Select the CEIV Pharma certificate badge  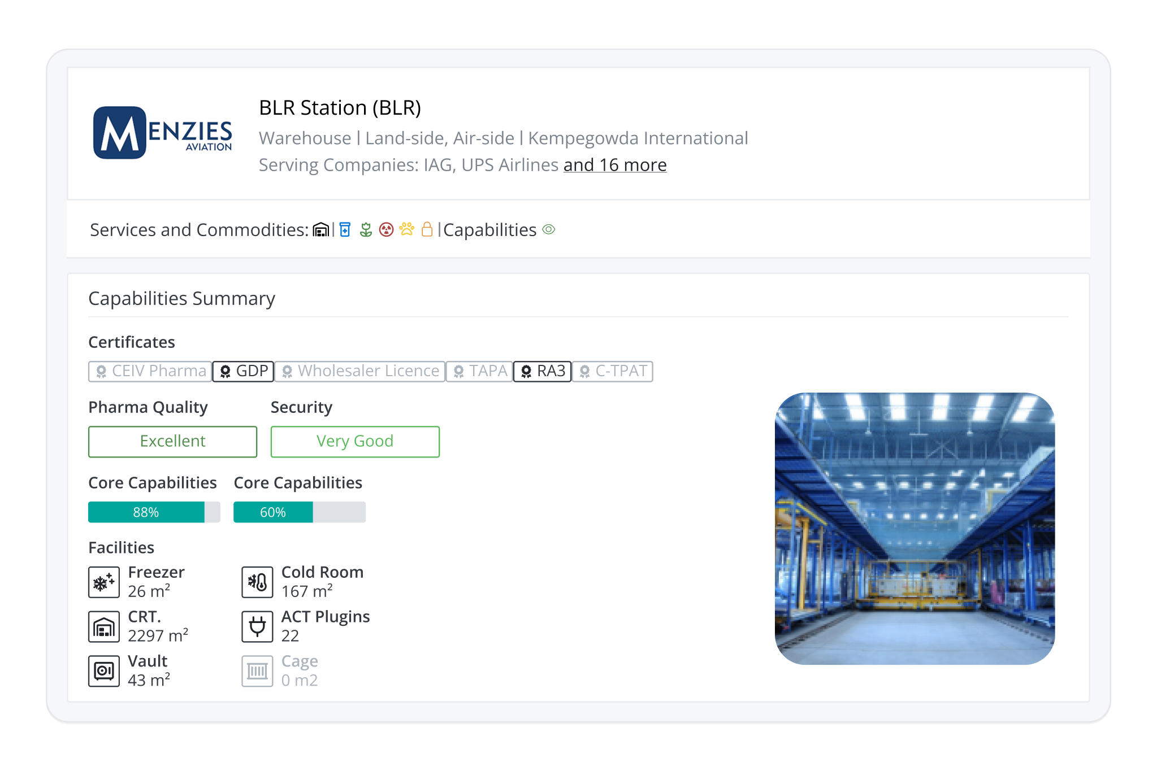150,371
